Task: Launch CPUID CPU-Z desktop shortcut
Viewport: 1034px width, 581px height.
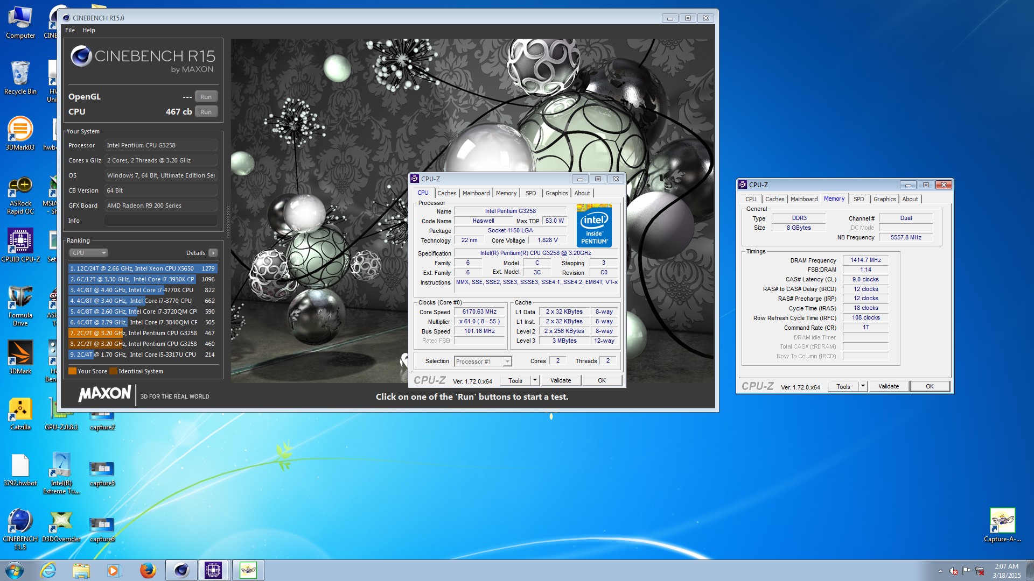Action: (20, 245)
